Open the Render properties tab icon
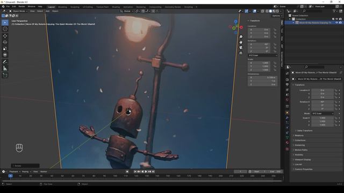The width and height of the screenshot is (344, 193). point(287,80)
